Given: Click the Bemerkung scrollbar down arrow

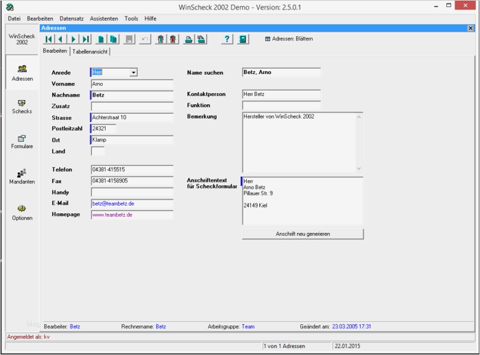Looking at the screenshot, I should tap(359, 169).
